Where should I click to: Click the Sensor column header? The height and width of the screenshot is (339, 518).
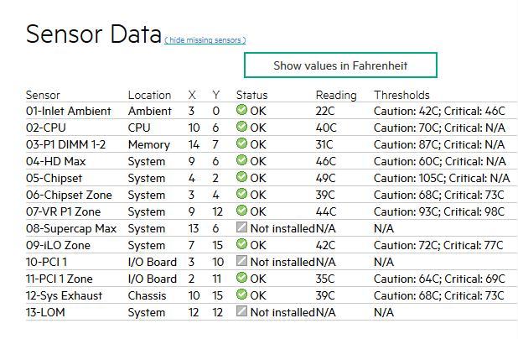click(x=43, y=95)
